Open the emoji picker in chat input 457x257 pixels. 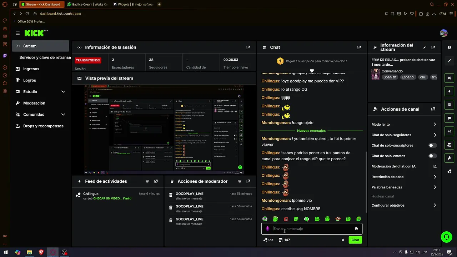point(356,229)
